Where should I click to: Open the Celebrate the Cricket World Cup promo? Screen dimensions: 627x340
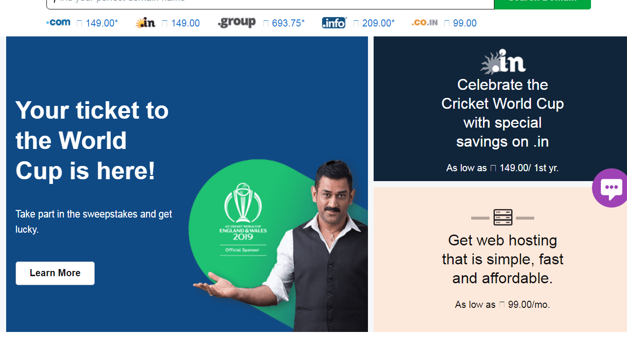502,113
